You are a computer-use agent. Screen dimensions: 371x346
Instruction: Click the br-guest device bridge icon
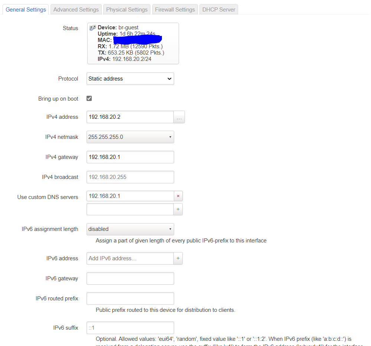pos(93,28)
